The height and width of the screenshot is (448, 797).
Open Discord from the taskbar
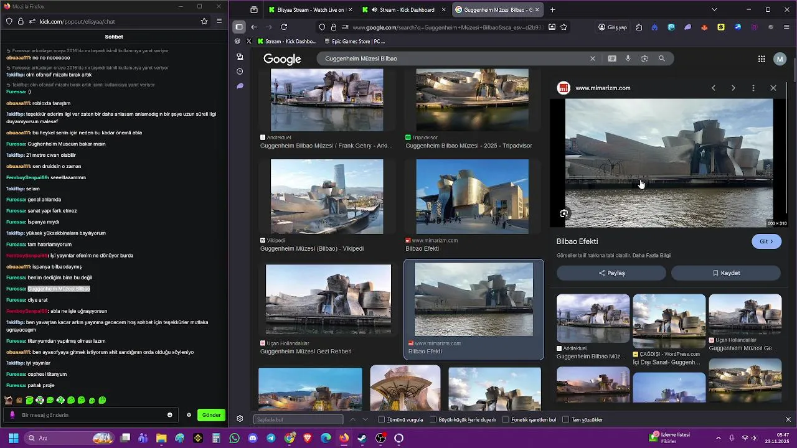coord(253,438)
